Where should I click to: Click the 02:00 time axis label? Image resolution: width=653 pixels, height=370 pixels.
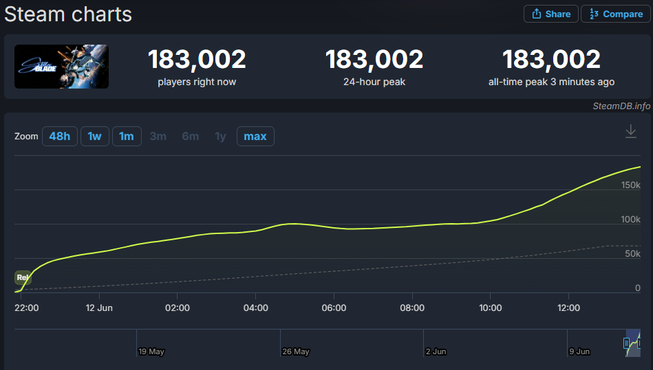pos(178,308)
